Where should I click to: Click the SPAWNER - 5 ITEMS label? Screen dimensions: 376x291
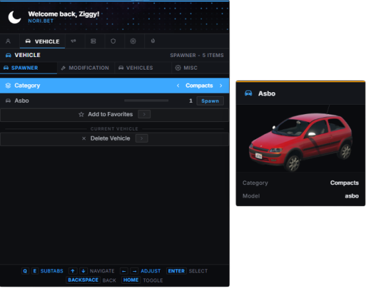(x=197, y=55)
